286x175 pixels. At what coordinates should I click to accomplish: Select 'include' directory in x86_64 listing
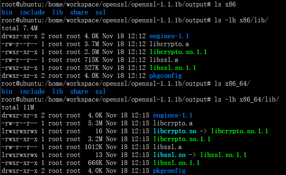[32, 91]
